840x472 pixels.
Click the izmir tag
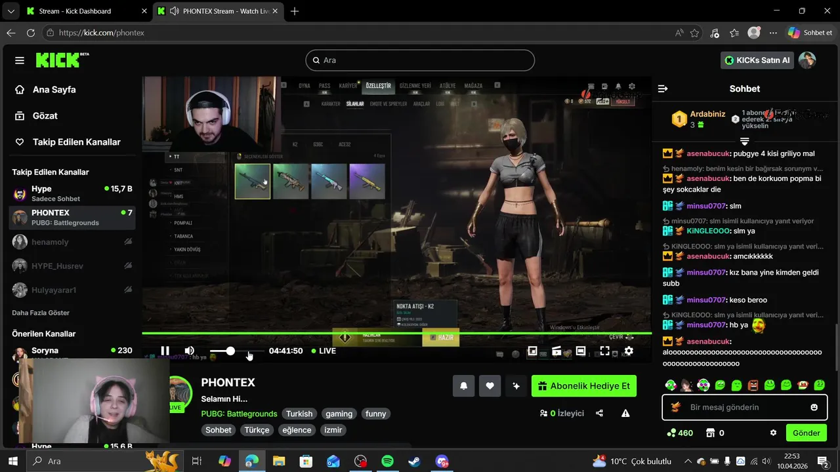(x=333, y=430)
